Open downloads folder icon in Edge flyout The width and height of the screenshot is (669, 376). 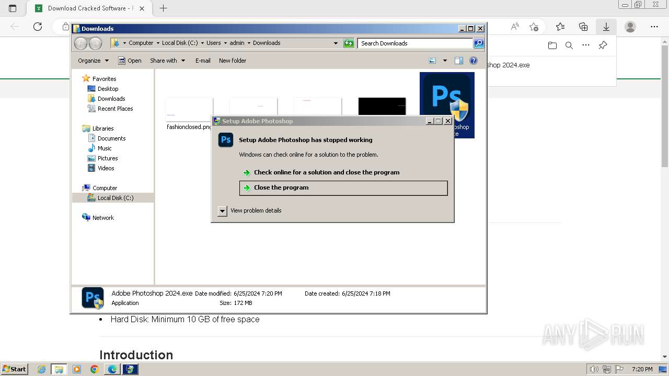[x=552, y=45]
